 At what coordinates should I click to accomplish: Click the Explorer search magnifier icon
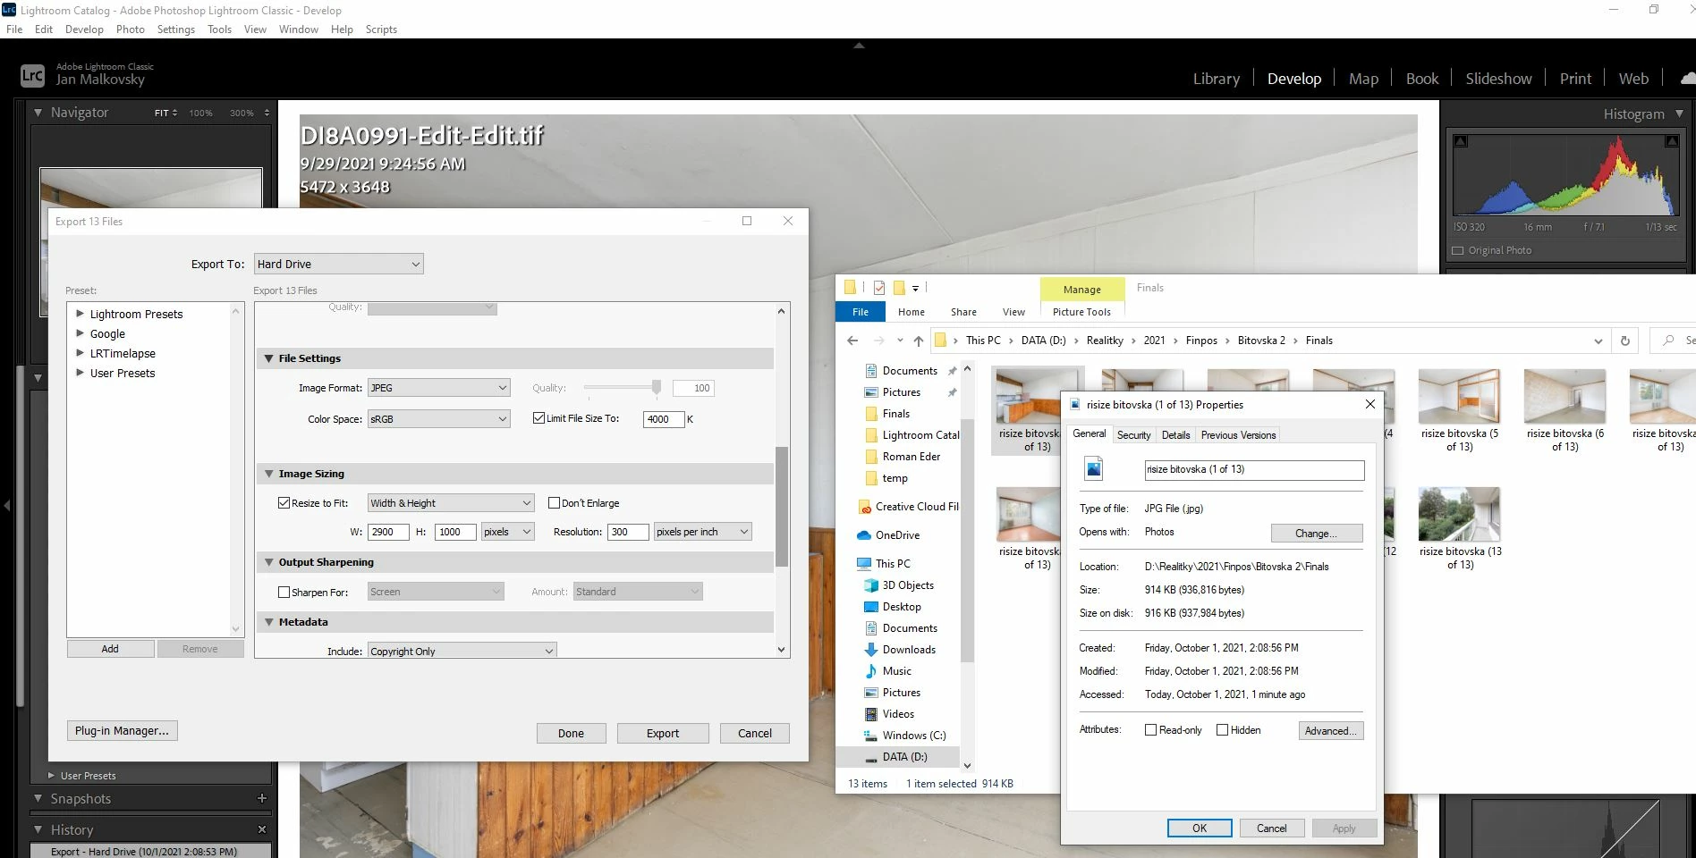[x=1668, y=341]
